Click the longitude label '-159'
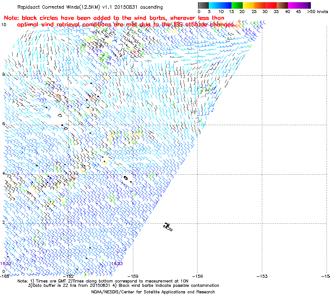This screenshot has height=299, width=330. click(x=133, y=276)
